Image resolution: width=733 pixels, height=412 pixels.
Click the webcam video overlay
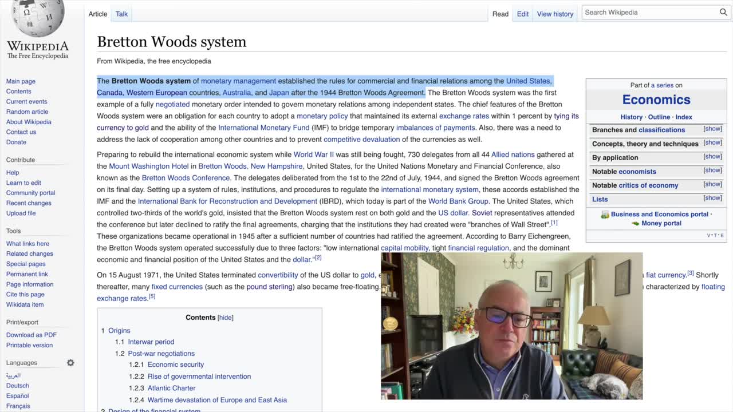click(511, 326)
